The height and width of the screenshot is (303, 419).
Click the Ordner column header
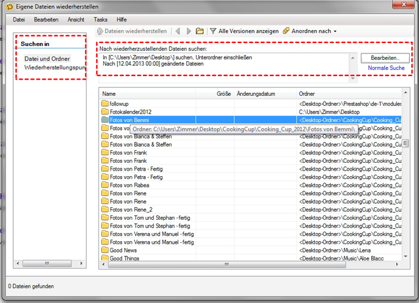(349, 94)
